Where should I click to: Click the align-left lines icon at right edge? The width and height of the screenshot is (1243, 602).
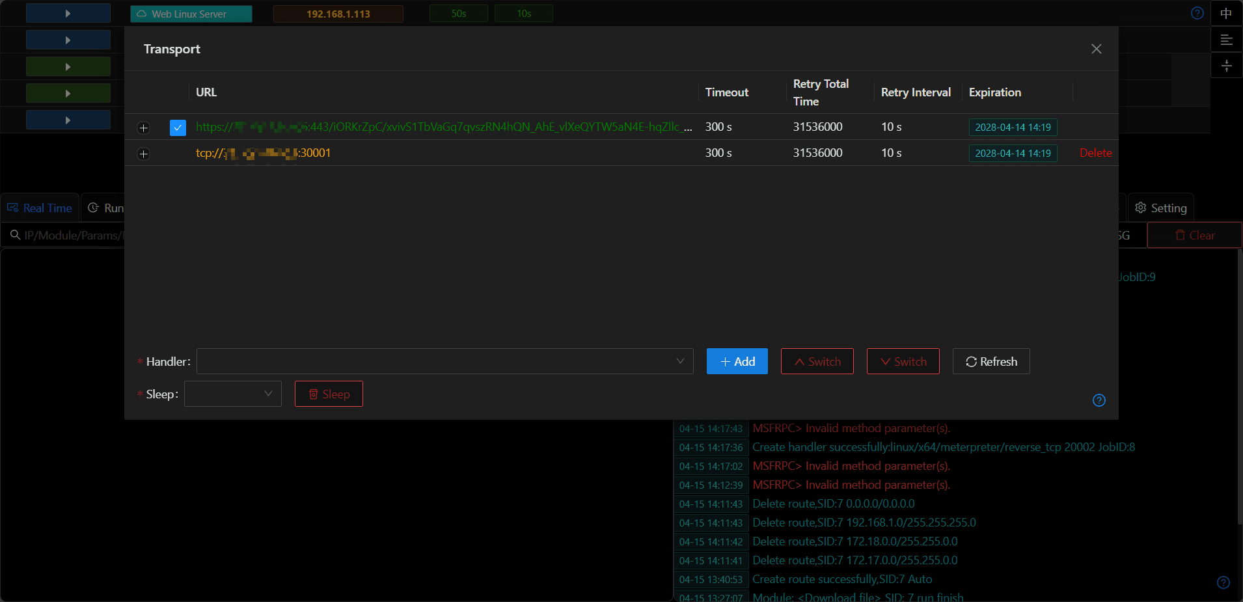click(1226, 40)
